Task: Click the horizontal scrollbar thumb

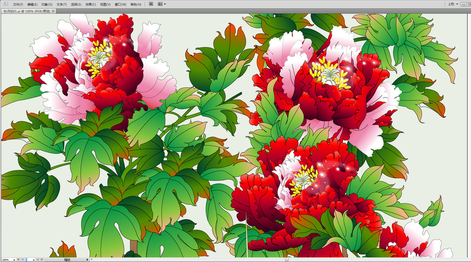Action: point(287,259)
